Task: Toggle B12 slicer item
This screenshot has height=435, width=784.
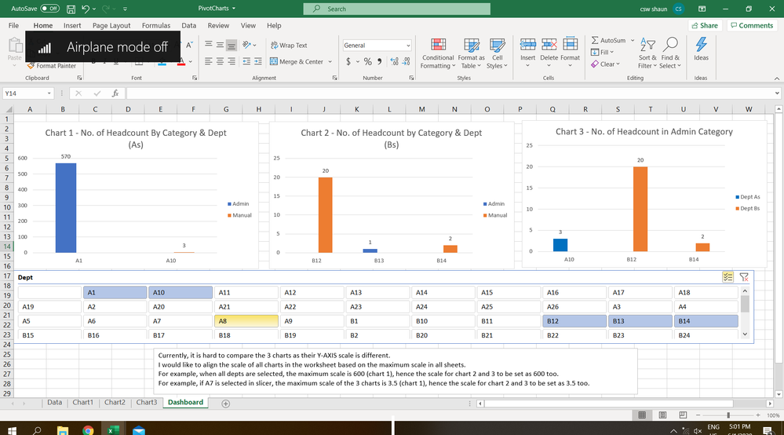Action: coord(574,321)
